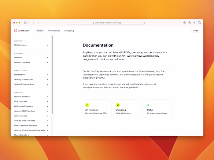Click the 'TRANSACTIONS' section label
The height and width of the screenshot is (160, 214).
point(20,71)
